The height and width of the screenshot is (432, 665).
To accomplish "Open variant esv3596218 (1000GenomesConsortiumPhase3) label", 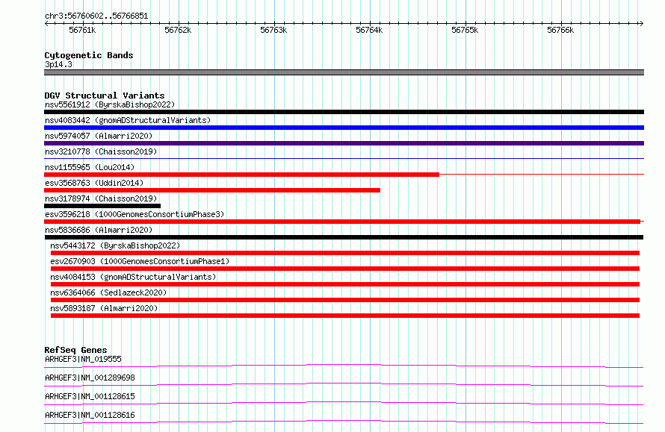I will 134,214.
